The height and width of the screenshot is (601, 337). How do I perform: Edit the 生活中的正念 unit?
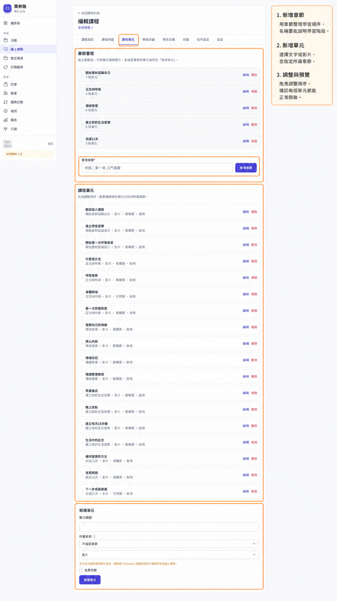point(246,442)
